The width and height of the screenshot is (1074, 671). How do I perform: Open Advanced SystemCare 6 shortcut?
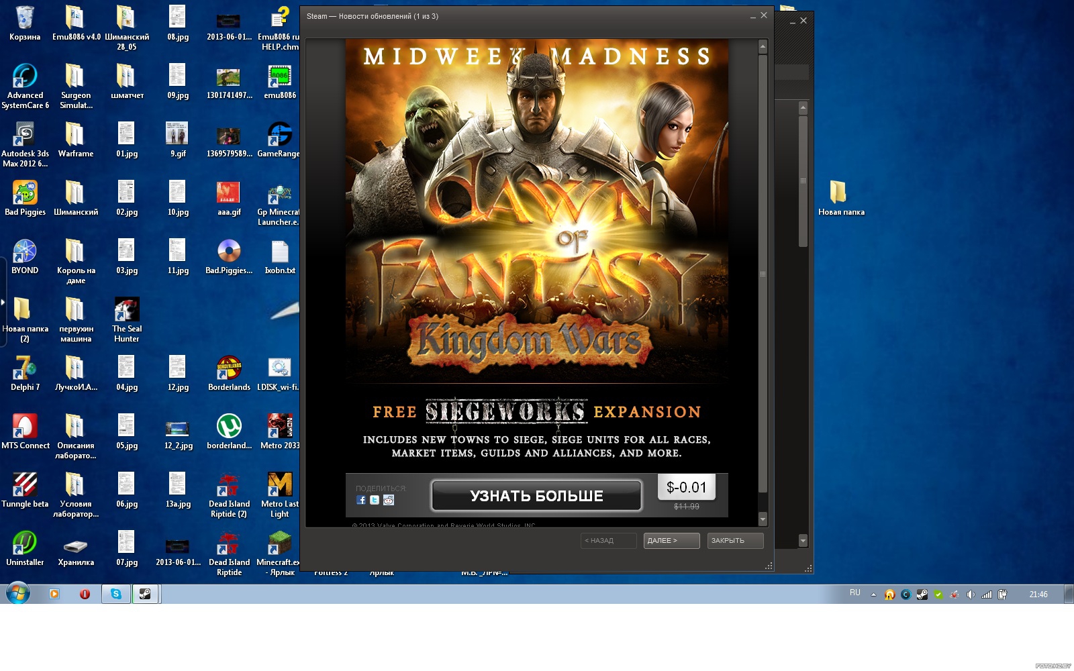point(25,87)
